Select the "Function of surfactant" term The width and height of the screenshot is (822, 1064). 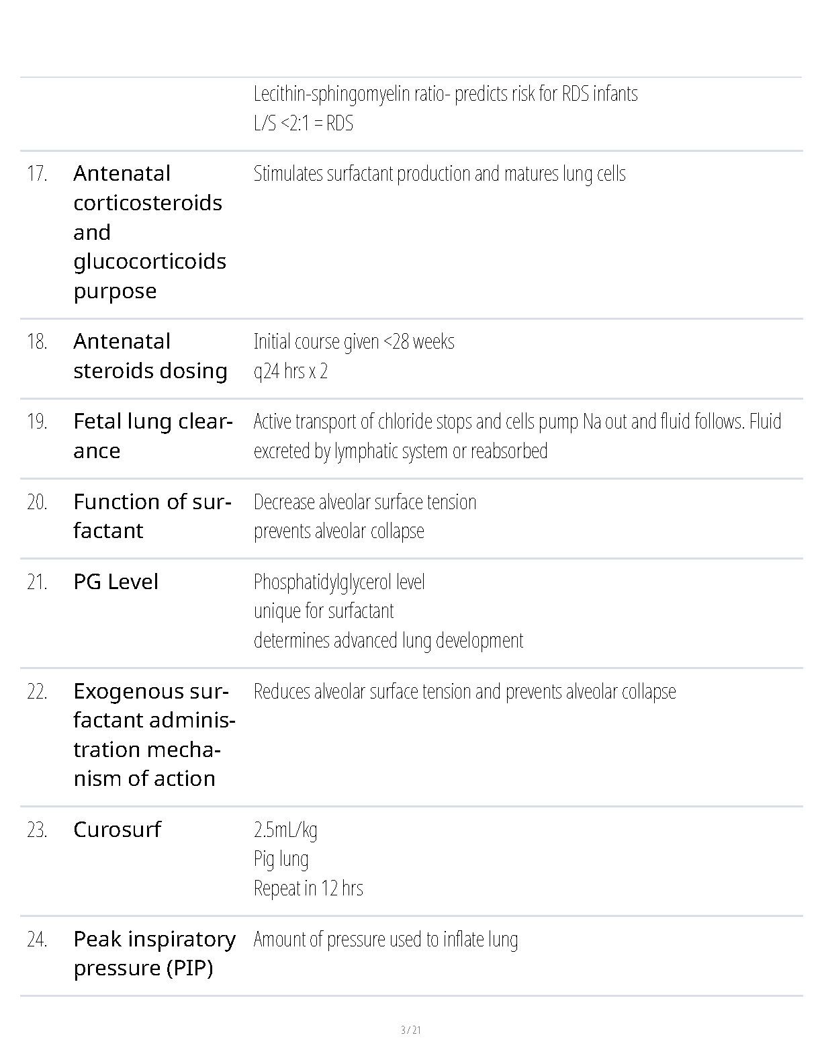(152, 516)
